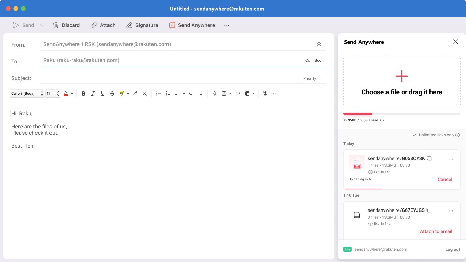
Task: Insert a picture
Action: click(224, 93)
